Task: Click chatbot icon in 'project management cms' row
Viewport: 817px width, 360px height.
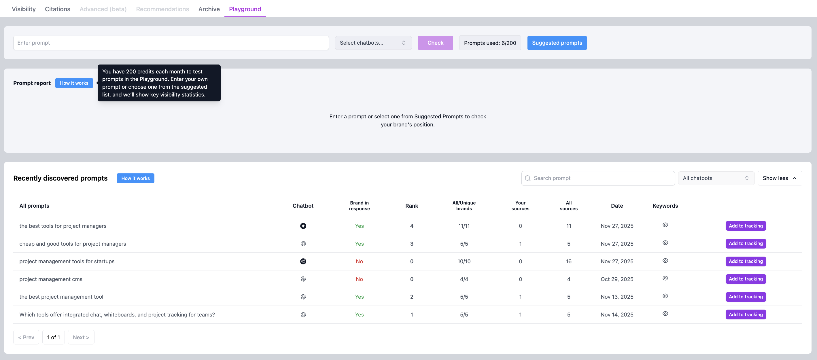Action: pos(303,279)
